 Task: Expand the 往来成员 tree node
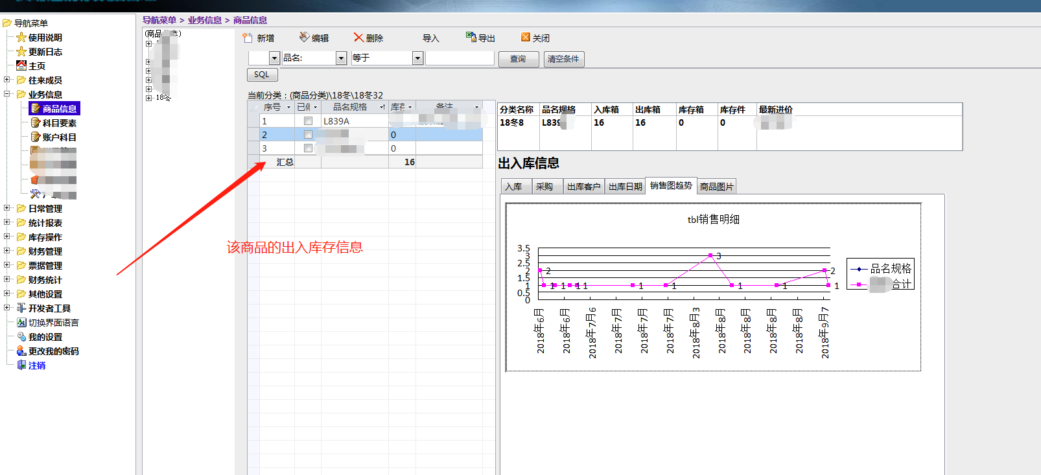click(7, 80)
